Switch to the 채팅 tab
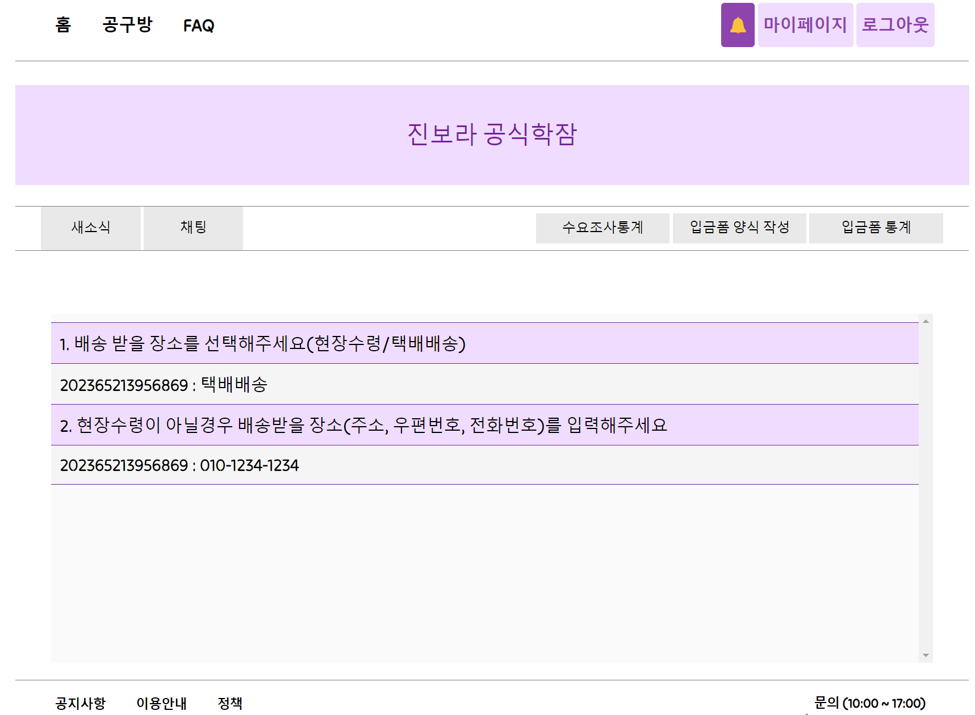The width and height of the screenshot is (975, 715). 193,228
